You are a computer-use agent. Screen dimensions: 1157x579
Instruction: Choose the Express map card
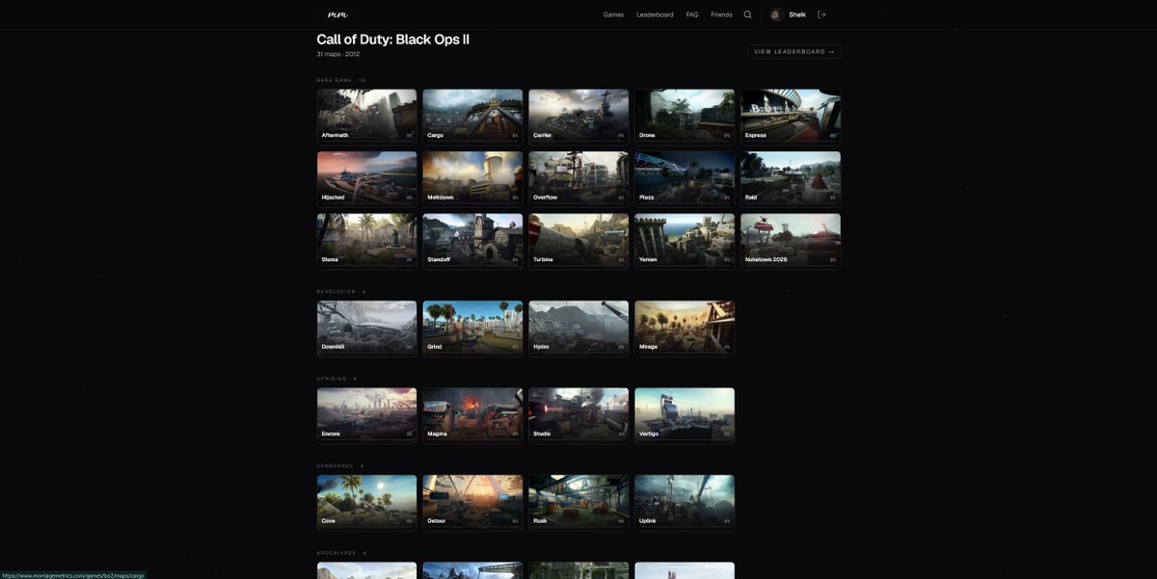(x=791, y=117)
